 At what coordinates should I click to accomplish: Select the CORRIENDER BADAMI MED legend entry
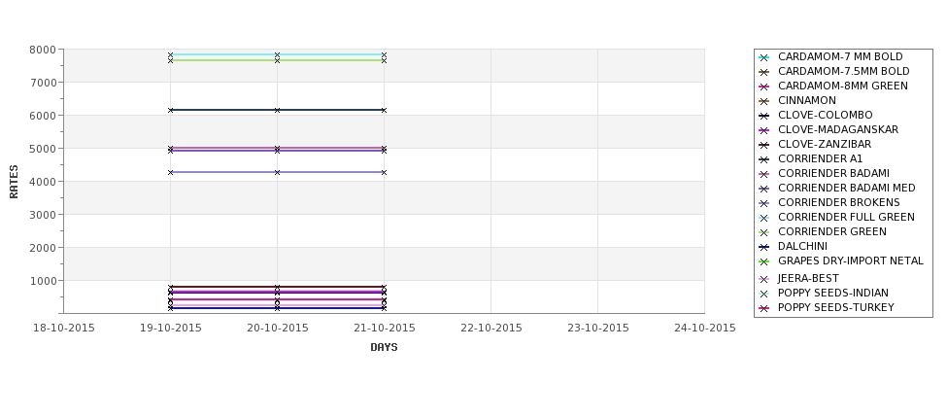click(x=847, y=188)
